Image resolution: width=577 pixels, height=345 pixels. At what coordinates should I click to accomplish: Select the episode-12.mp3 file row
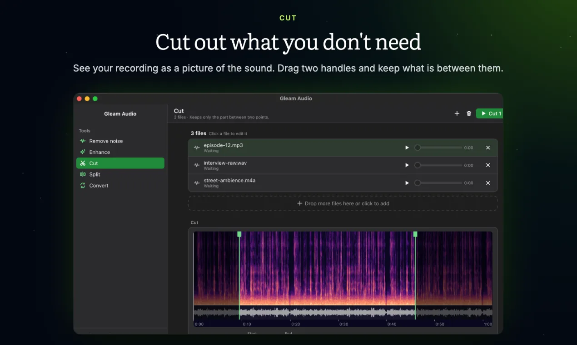(x=343, y=148)
